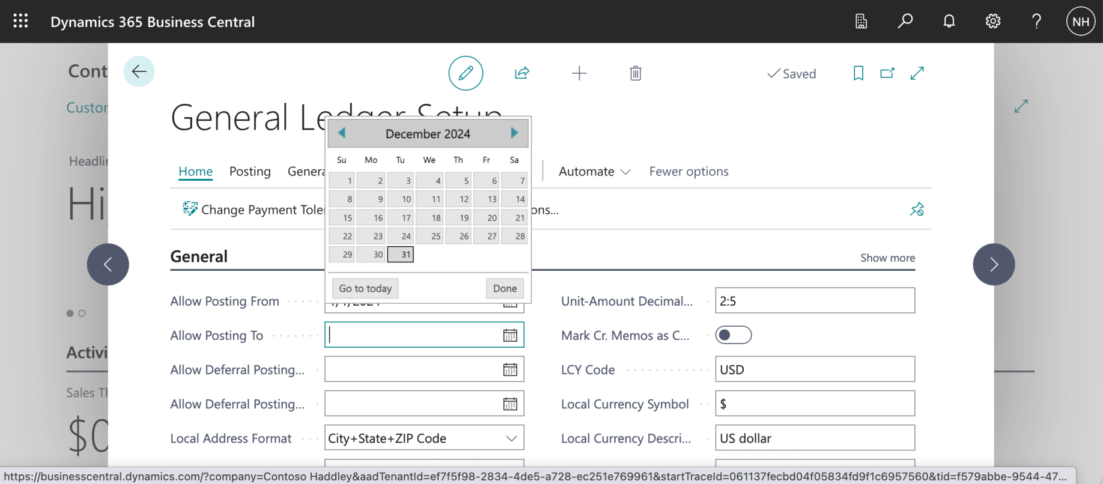Screen dimensions: 1103x484
Task: Click the edit pencil icon
Action: (466, 73)
